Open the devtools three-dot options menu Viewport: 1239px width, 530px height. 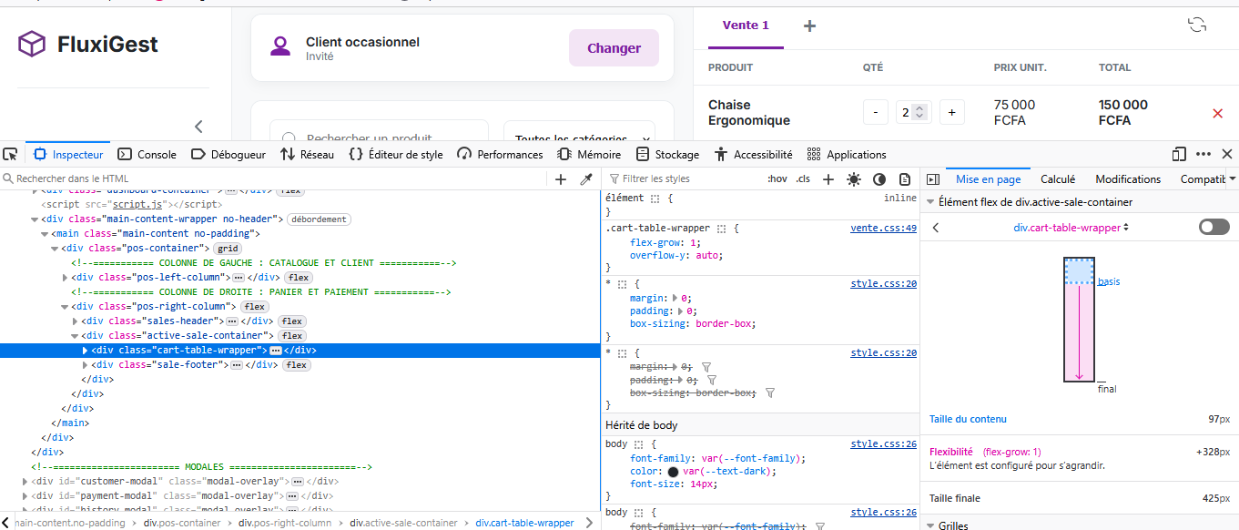click(1203, 154)
